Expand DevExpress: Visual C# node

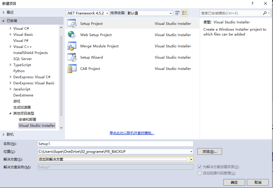[x=11, y=77]
